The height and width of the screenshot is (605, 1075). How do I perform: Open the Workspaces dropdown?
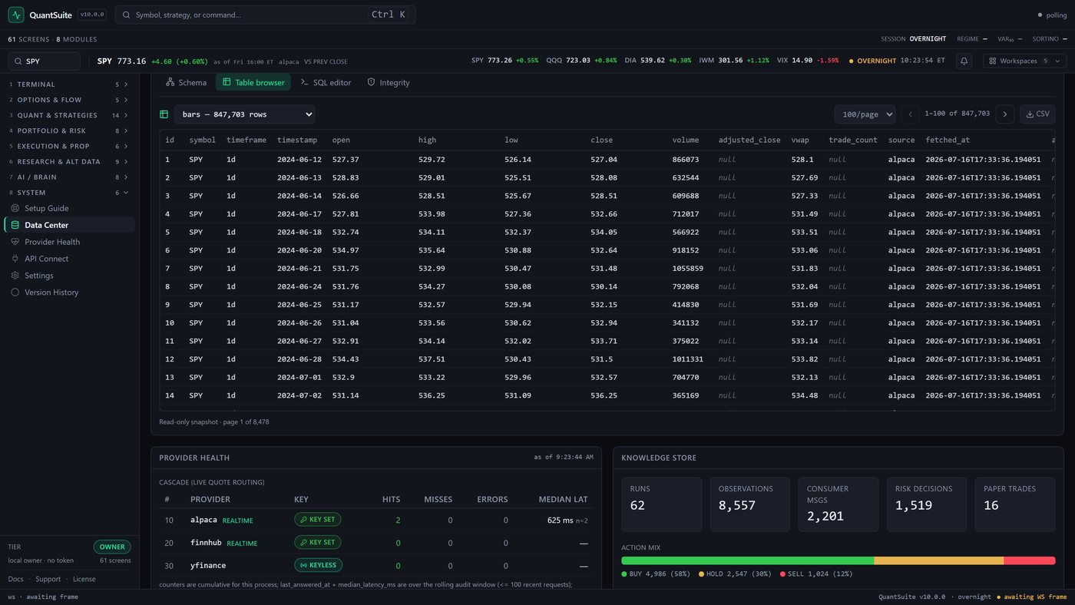tap(1024, 61)
